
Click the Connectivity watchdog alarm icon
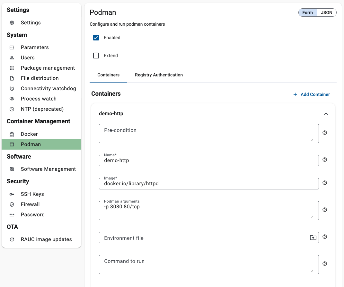12,89
